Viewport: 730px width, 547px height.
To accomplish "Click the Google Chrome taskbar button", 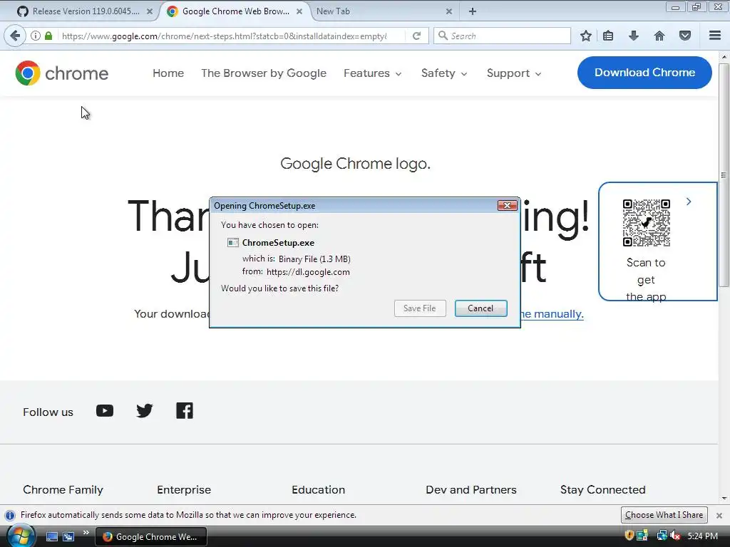I will [151, 537].
